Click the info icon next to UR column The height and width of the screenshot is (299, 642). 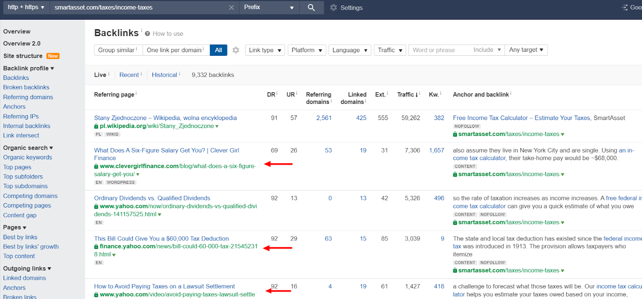[x=297, y=94]
